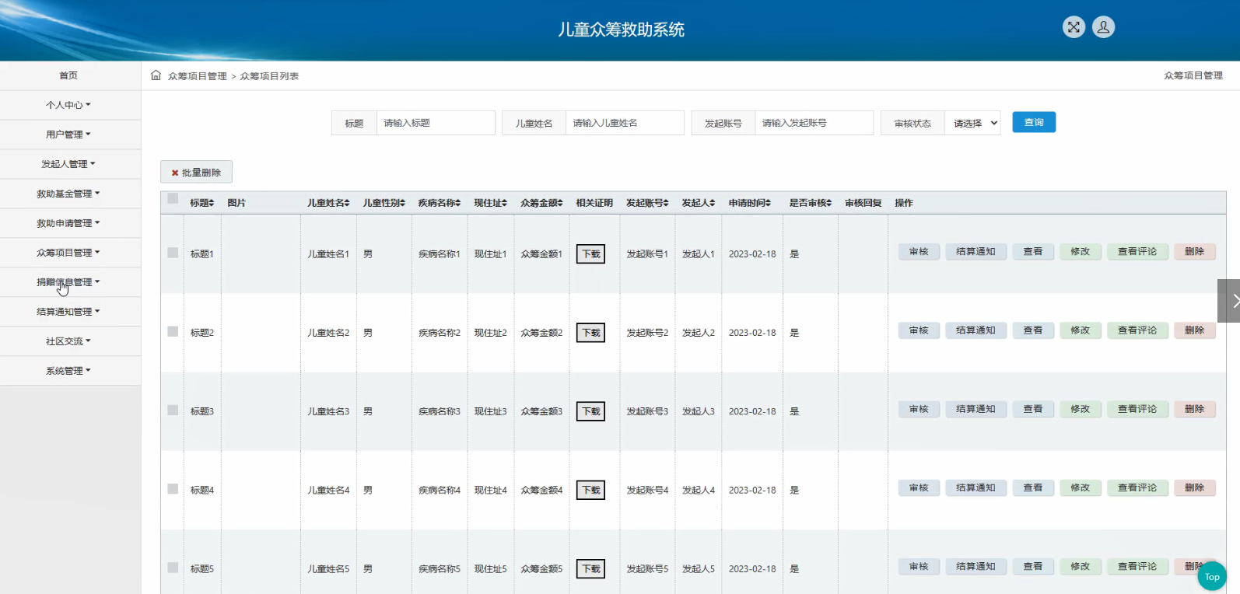Expand the 社区交流 sidebar menu
The height and width of the screenshot is (594, 1240).
click(68, 341)
